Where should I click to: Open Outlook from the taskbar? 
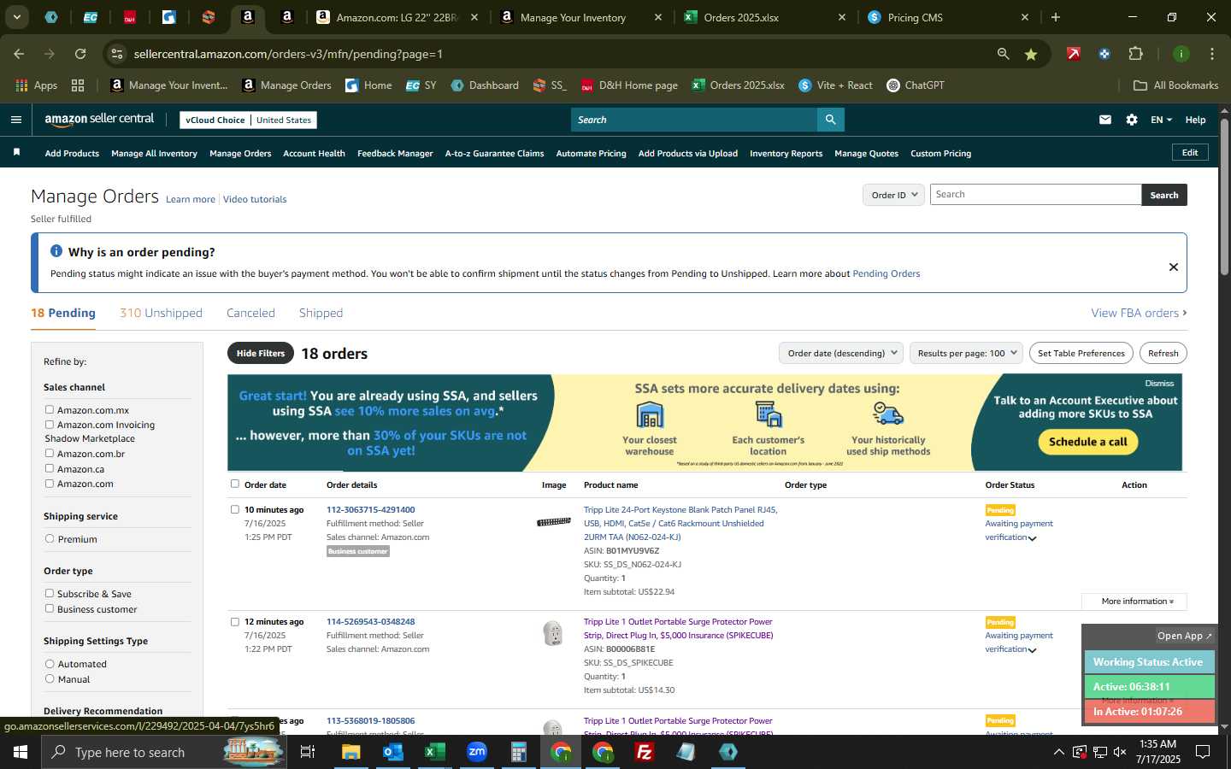click(x=392, y=752)
